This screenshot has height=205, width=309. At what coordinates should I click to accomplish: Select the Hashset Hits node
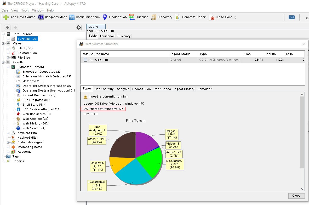click(27, 138)
